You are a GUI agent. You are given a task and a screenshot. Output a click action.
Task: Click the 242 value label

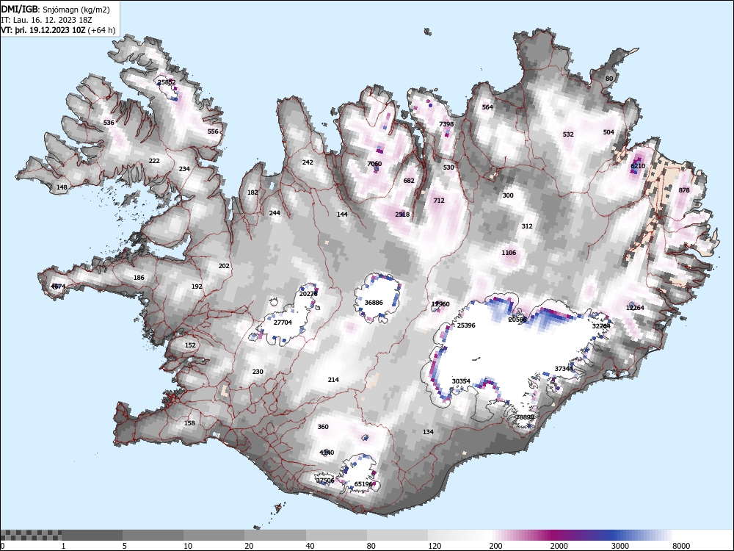(x=308, y=162)
